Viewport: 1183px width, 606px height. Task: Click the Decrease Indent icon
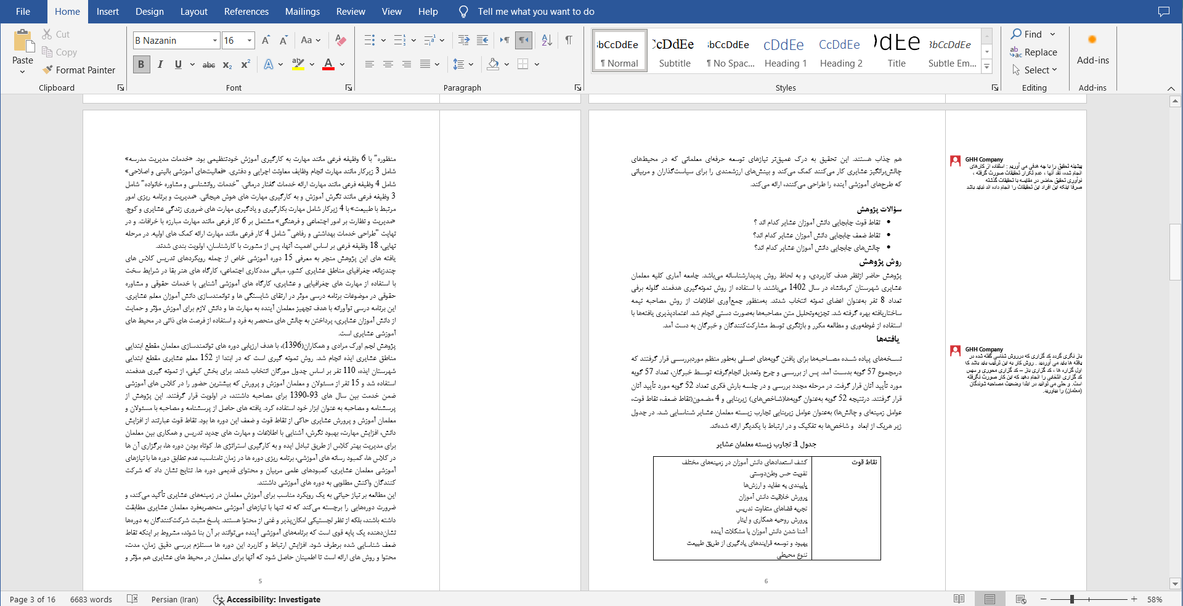pyautogui.click(x=464, y=40)
